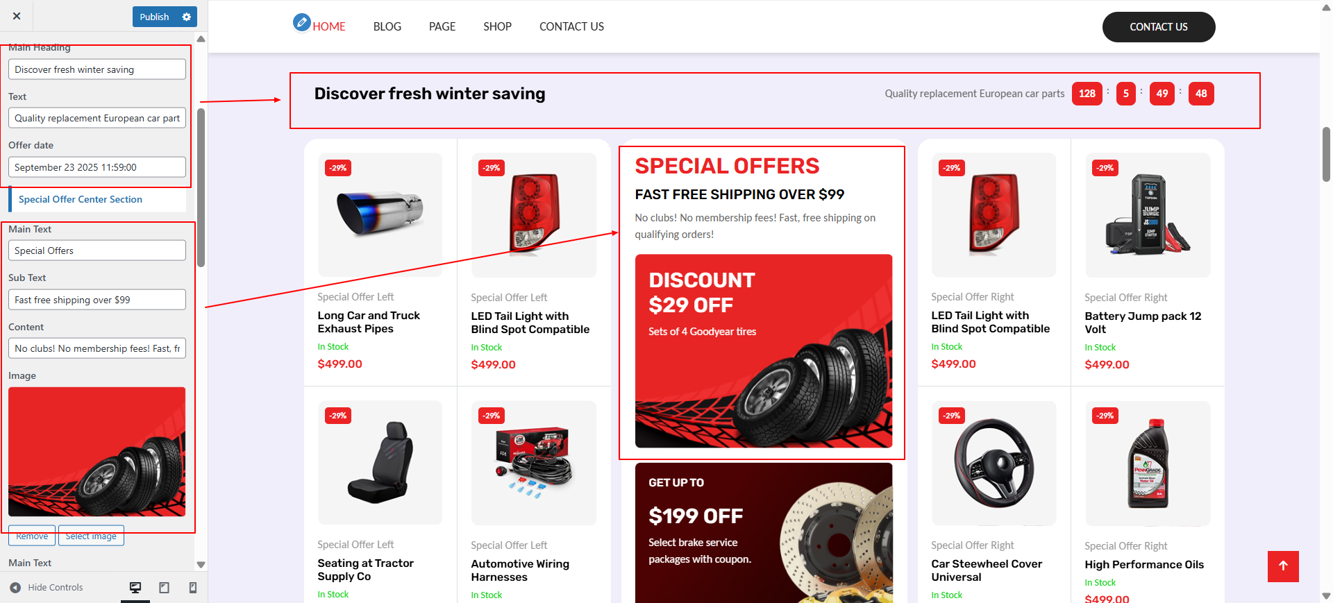The height and width of the screenshot is (603, 1333).
Task: Go to the PAGE menu item
Action: 442,26
